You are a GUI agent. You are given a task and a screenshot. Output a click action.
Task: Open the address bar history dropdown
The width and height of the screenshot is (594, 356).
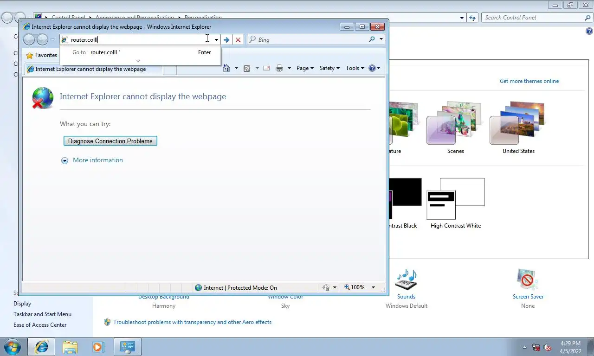pos(216,40)
